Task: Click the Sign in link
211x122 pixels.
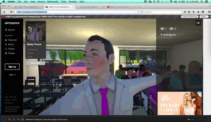Action: pos(12,74)
